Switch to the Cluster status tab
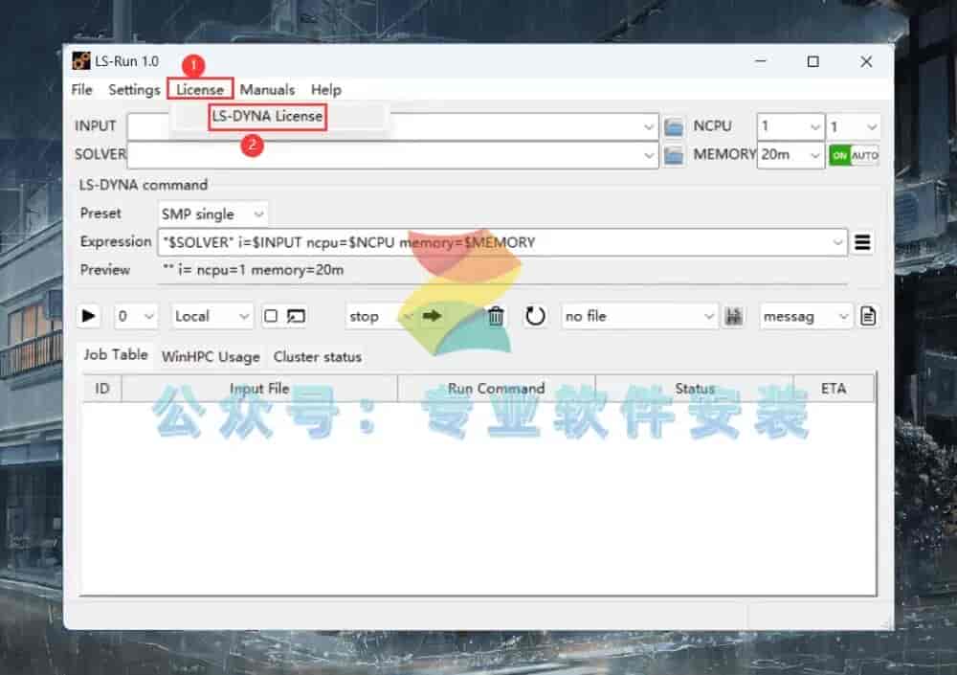This screenshot has height=675, width=957. coord(318,357)
